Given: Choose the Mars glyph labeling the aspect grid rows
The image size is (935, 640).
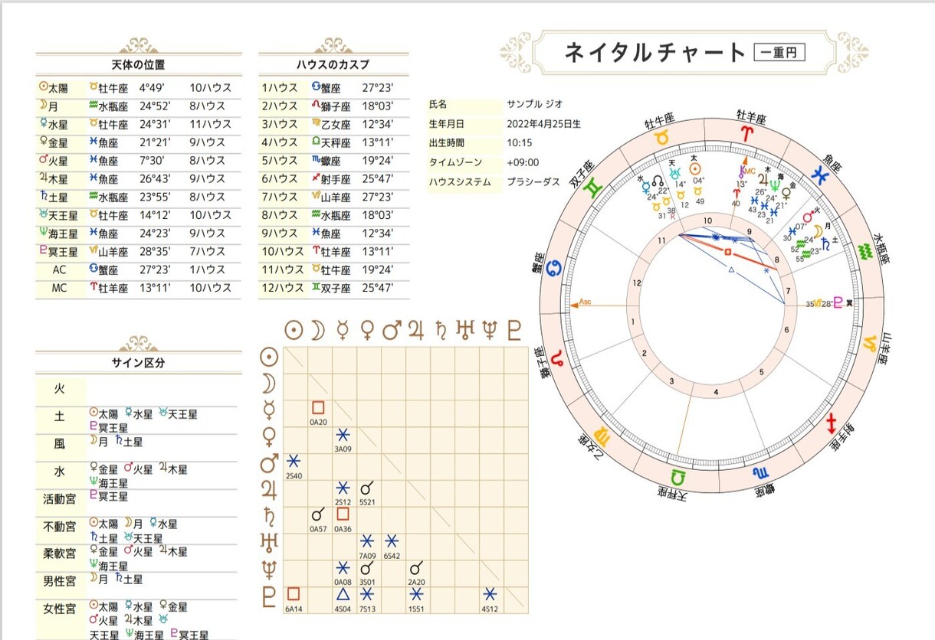Looking at the screenshot, I should (269, 463).
